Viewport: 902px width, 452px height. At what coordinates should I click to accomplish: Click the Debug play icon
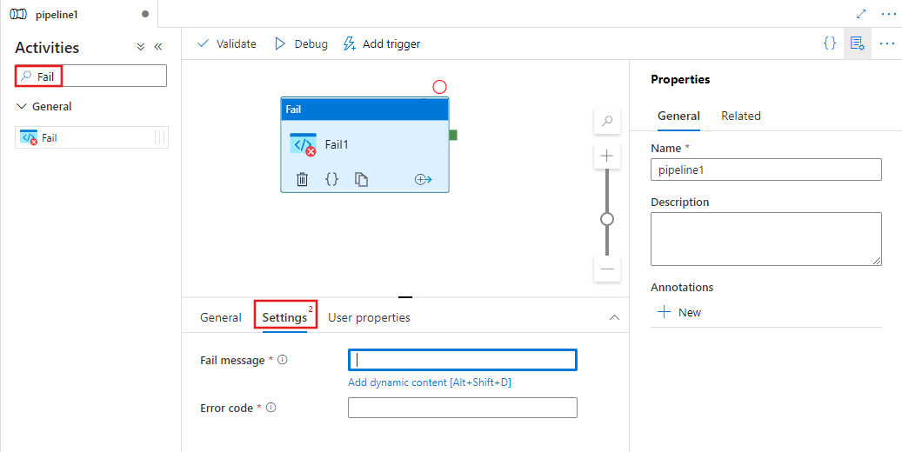click(280, 43)
